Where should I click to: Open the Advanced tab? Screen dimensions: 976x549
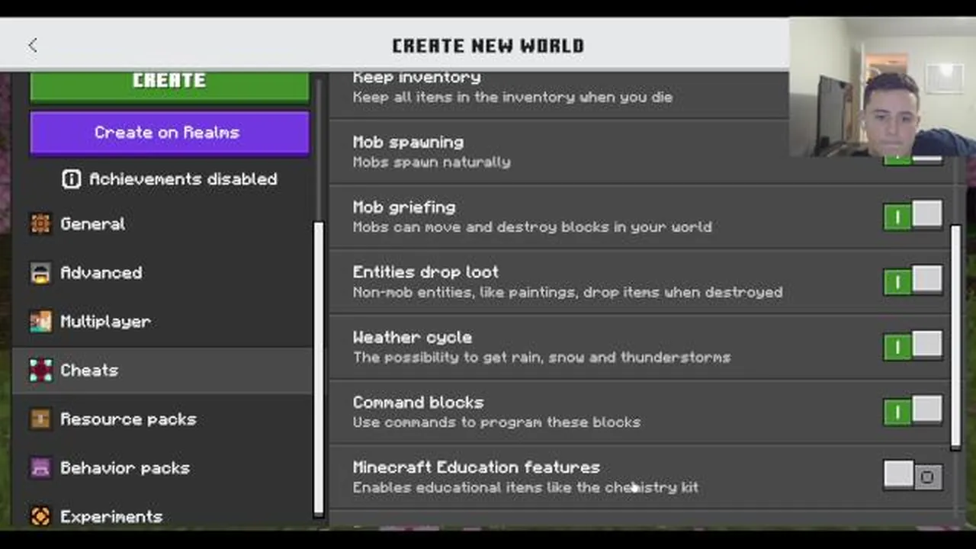pos(162,272)
